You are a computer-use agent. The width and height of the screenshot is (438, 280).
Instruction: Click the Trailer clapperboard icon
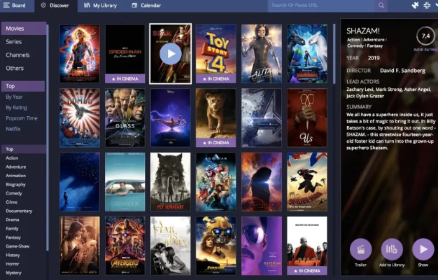point(360,249)
